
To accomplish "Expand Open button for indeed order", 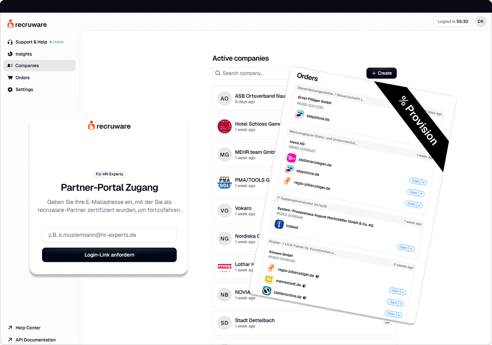I will pyautogui.click(x=406, y=248).
